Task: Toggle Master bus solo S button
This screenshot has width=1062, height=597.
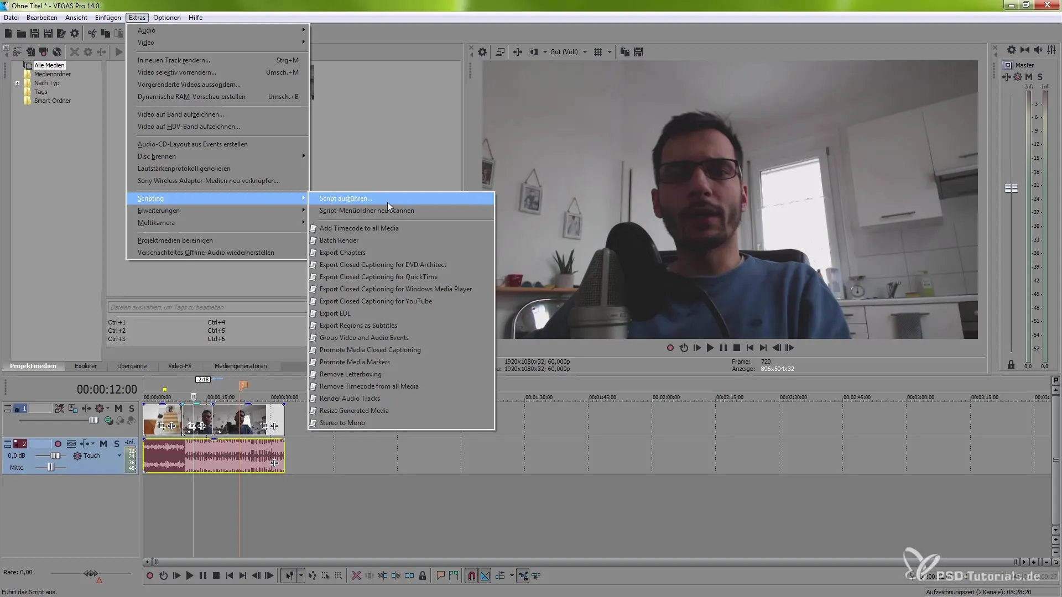Action: 1040,77
